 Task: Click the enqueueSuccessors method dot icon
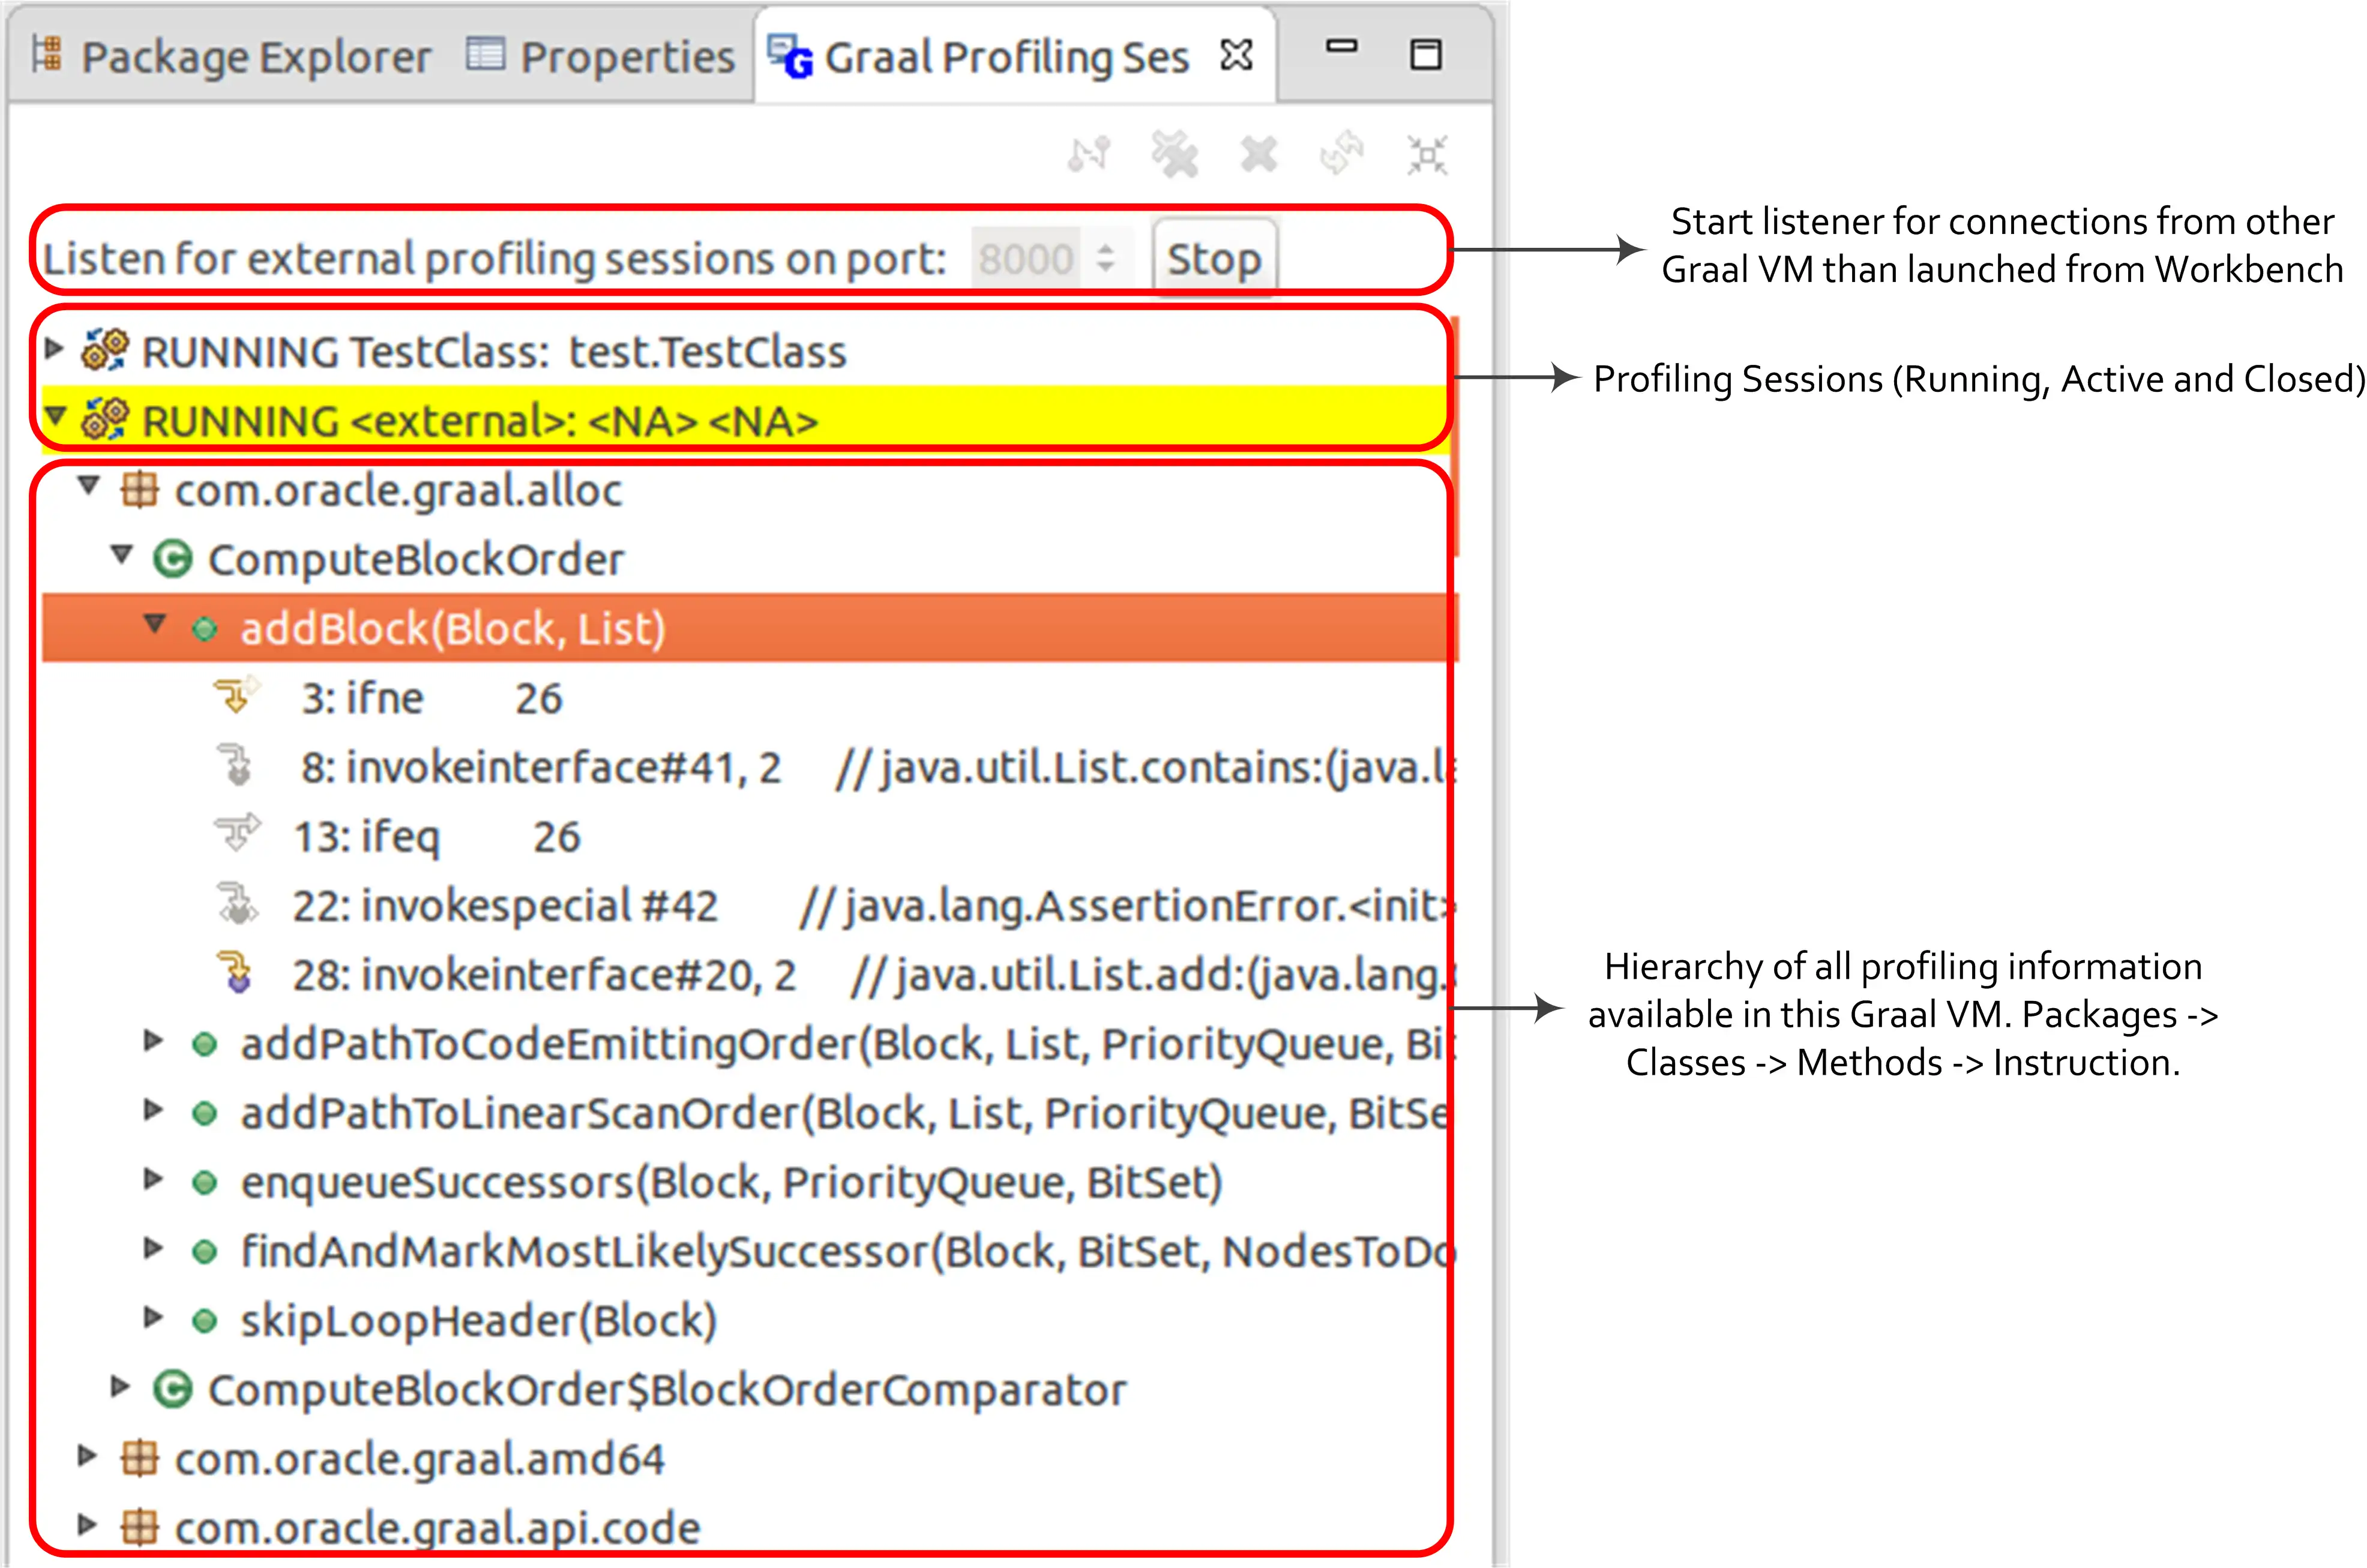[x=204, y=1183]
